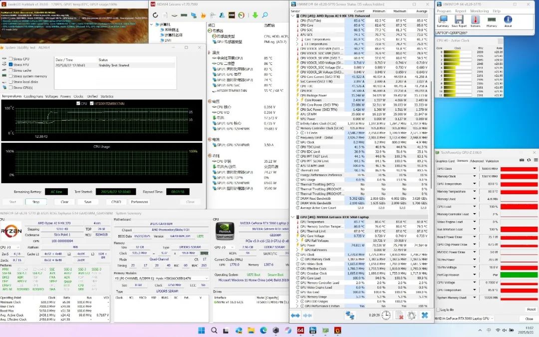Open the AIDA64 taskbar icon
This screenshot has height=337, width=539.
[300, 331]
